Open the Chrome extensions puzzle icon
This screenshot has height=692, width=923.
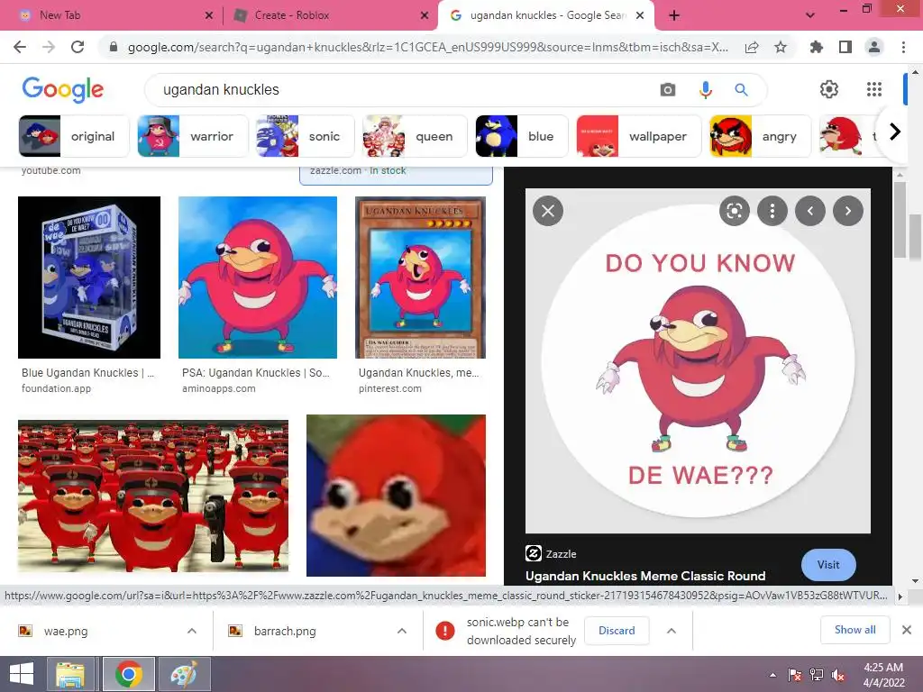click(x=817, y=47)
